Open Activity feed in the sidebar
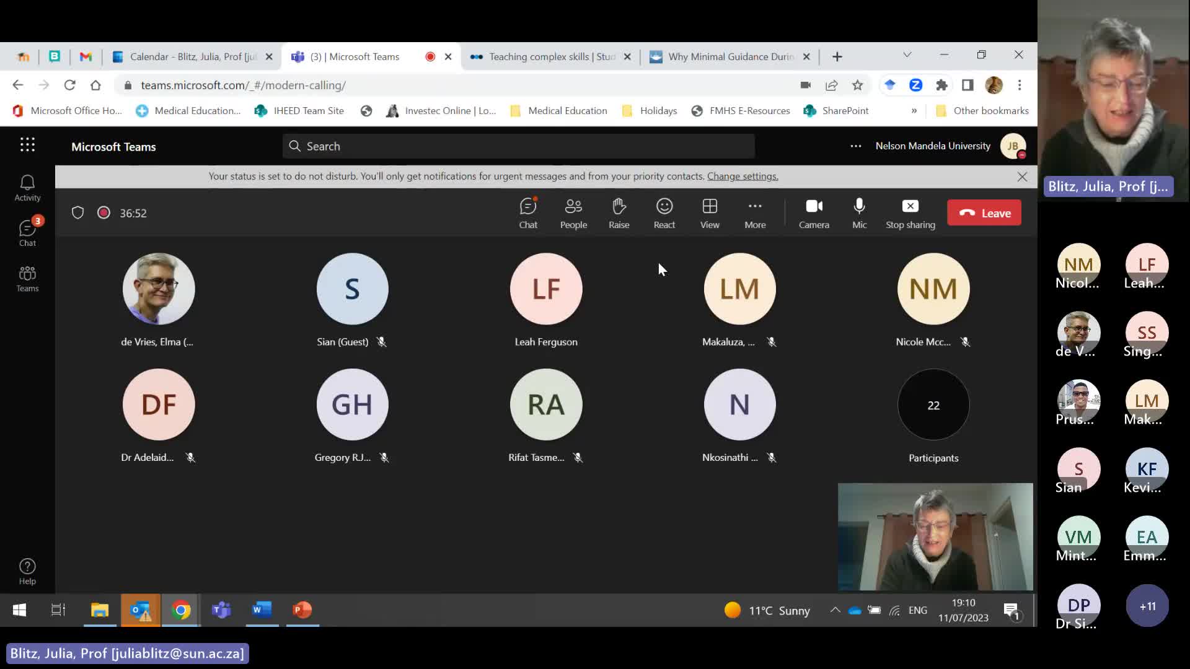Screen dimensions: 1190x669 pyautogui.click(x=27, y=188)
